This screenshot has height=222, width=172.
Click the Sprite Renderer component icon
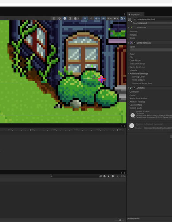coord(131,43)
